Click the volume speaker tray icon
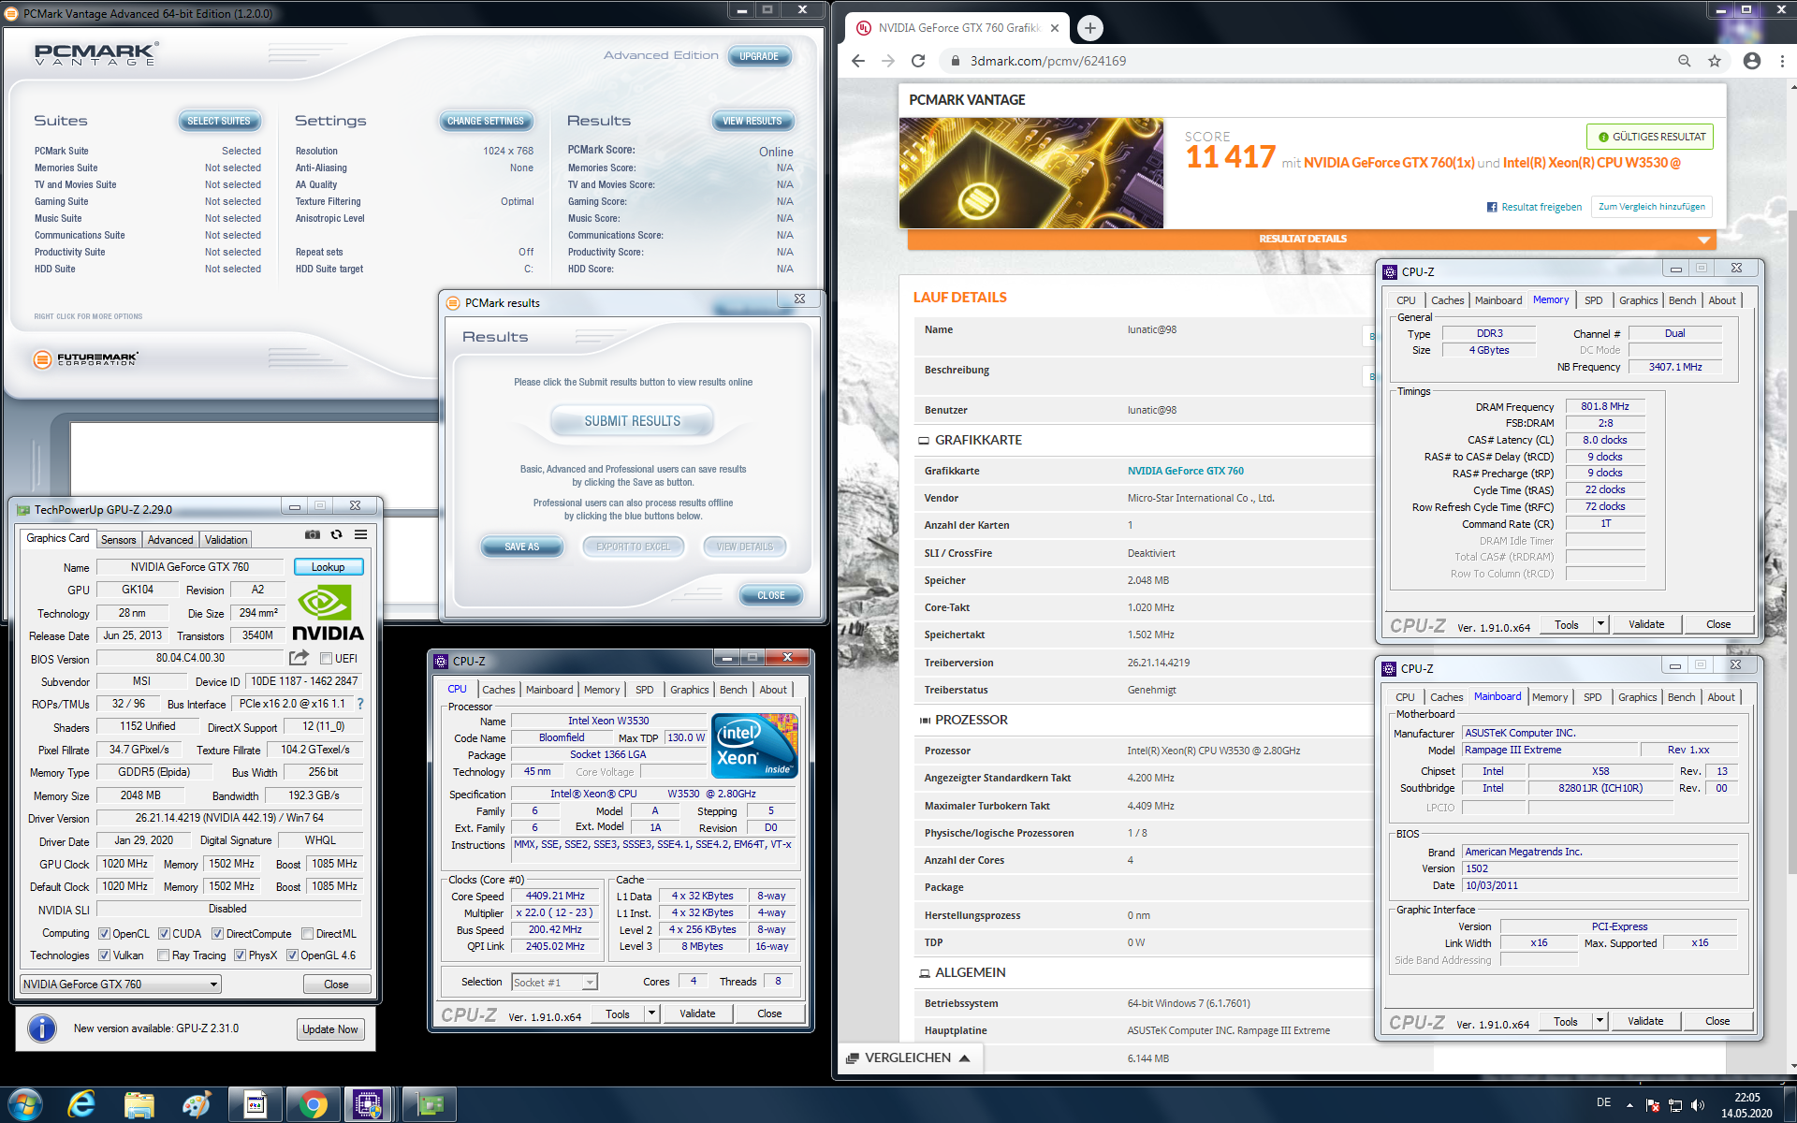This screenshot has width=1797, height=1123. [1698, 1105]
